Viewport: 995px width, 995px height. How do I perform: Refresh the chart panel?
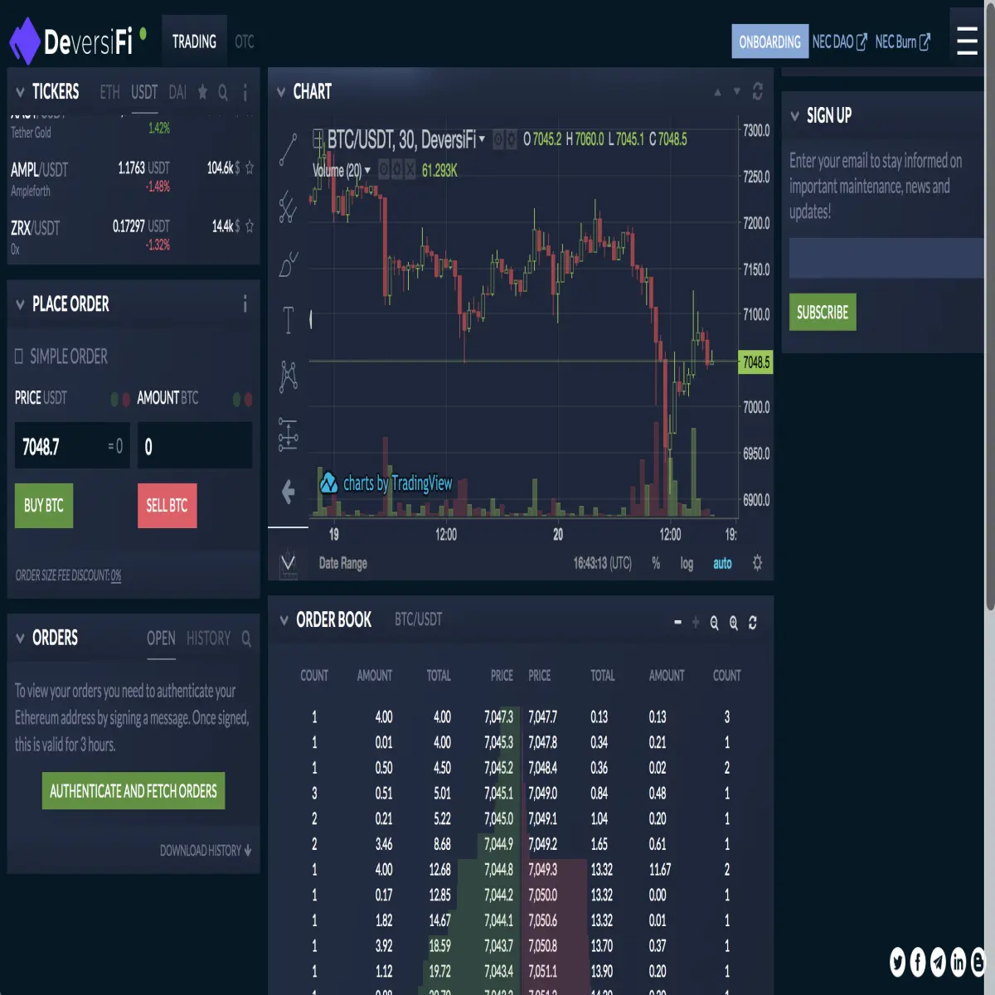pyautogui.click(x=757, y=91)
